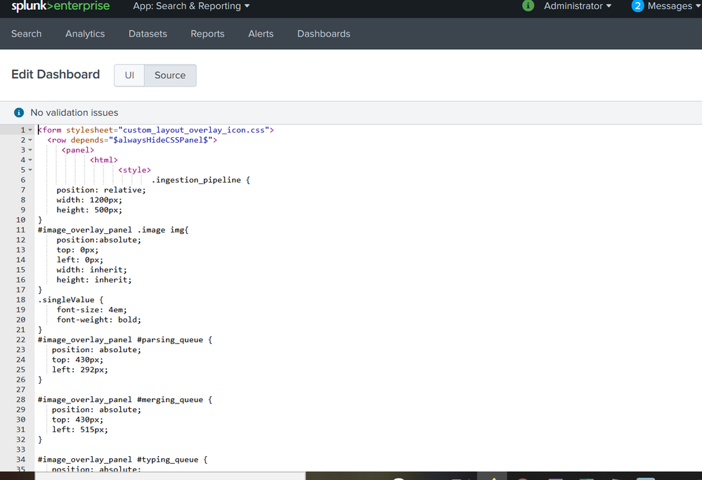
Task: Switch to UI edit mode
Action: point(129,75)
